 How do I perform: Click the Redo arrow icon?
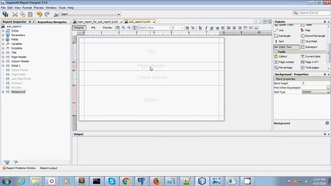[x=47, y=14]
